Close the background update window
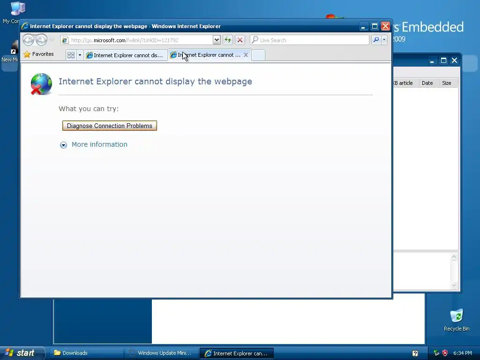The height and width of the screenshot is (360, 480). [455, 60]
